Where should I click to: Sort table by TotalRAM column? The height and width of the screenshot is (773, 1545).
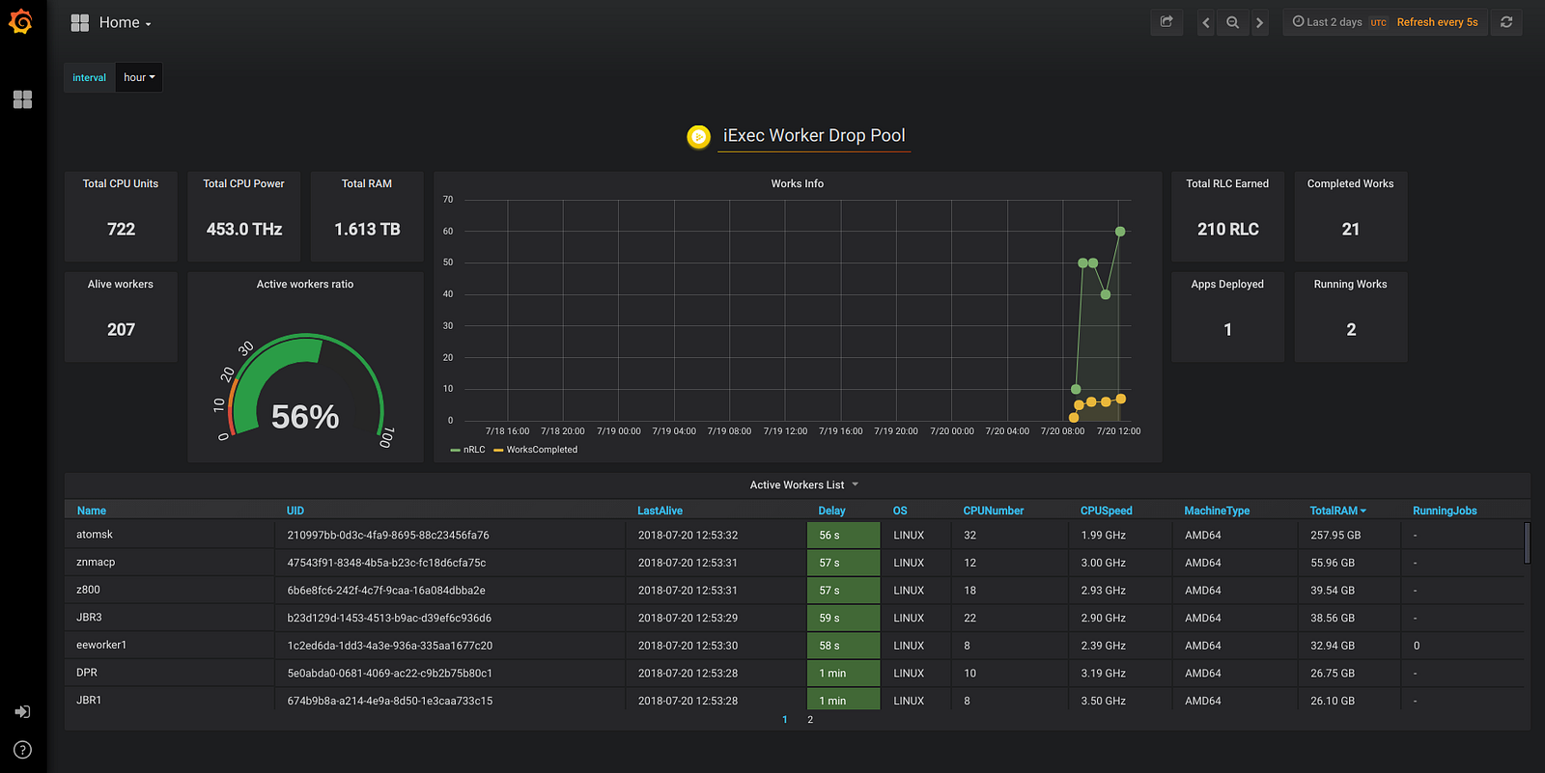coord(1337,511)
